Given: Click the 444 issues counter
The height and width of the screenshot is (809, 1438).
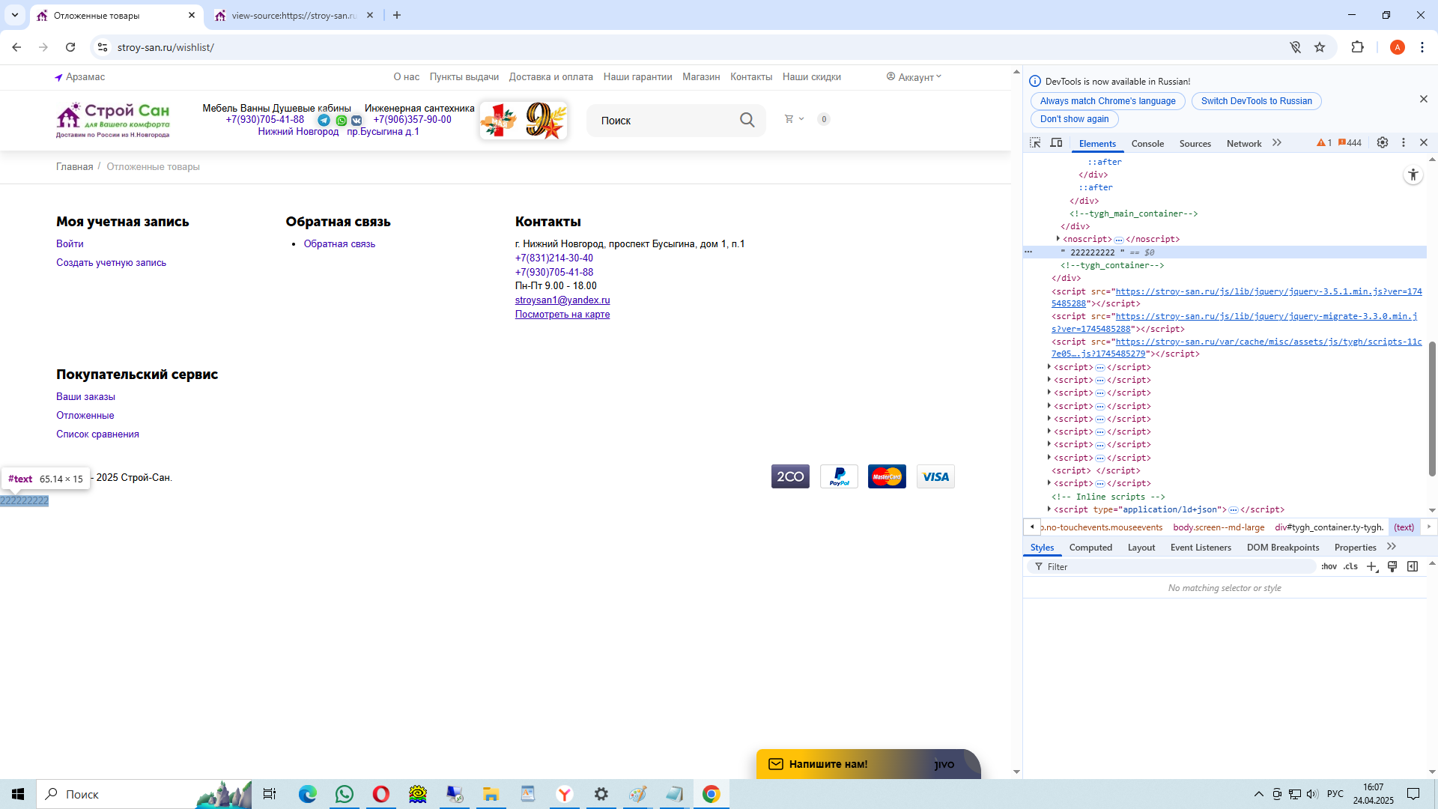Looking at the screenshot, I should (1350, 143).
